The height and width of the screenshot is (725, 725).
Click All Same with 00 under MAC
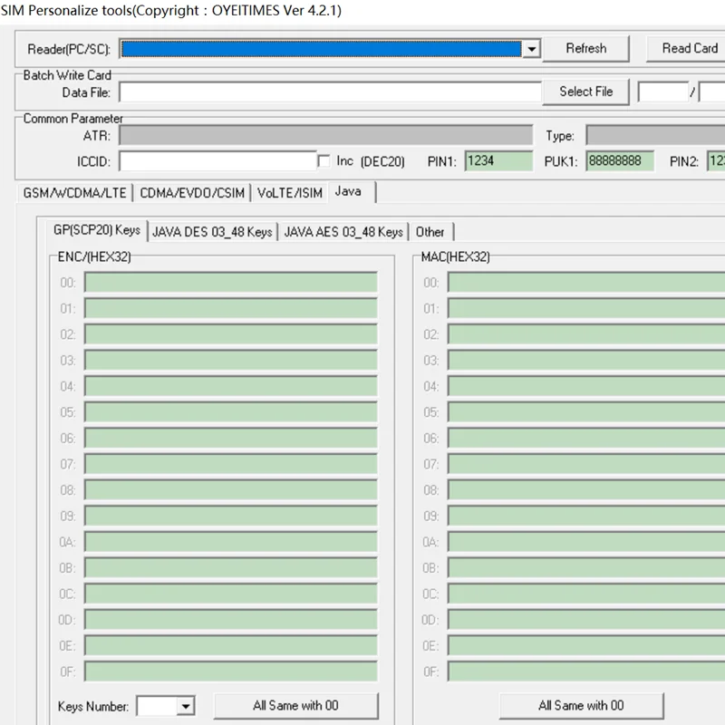click(581, 705)
